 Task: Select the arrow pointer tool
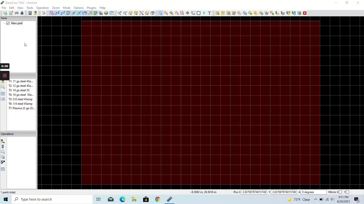(x=160, y=13)
